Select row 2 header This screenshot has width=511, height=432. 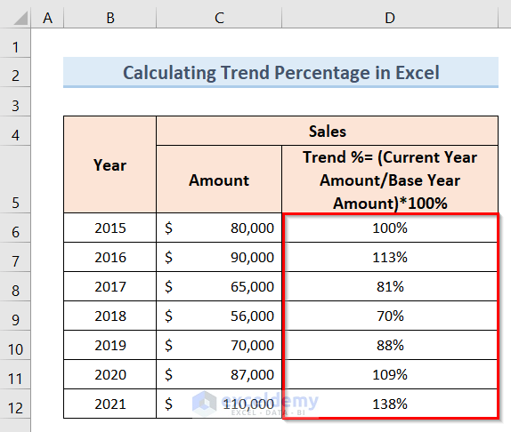[15, 73]
